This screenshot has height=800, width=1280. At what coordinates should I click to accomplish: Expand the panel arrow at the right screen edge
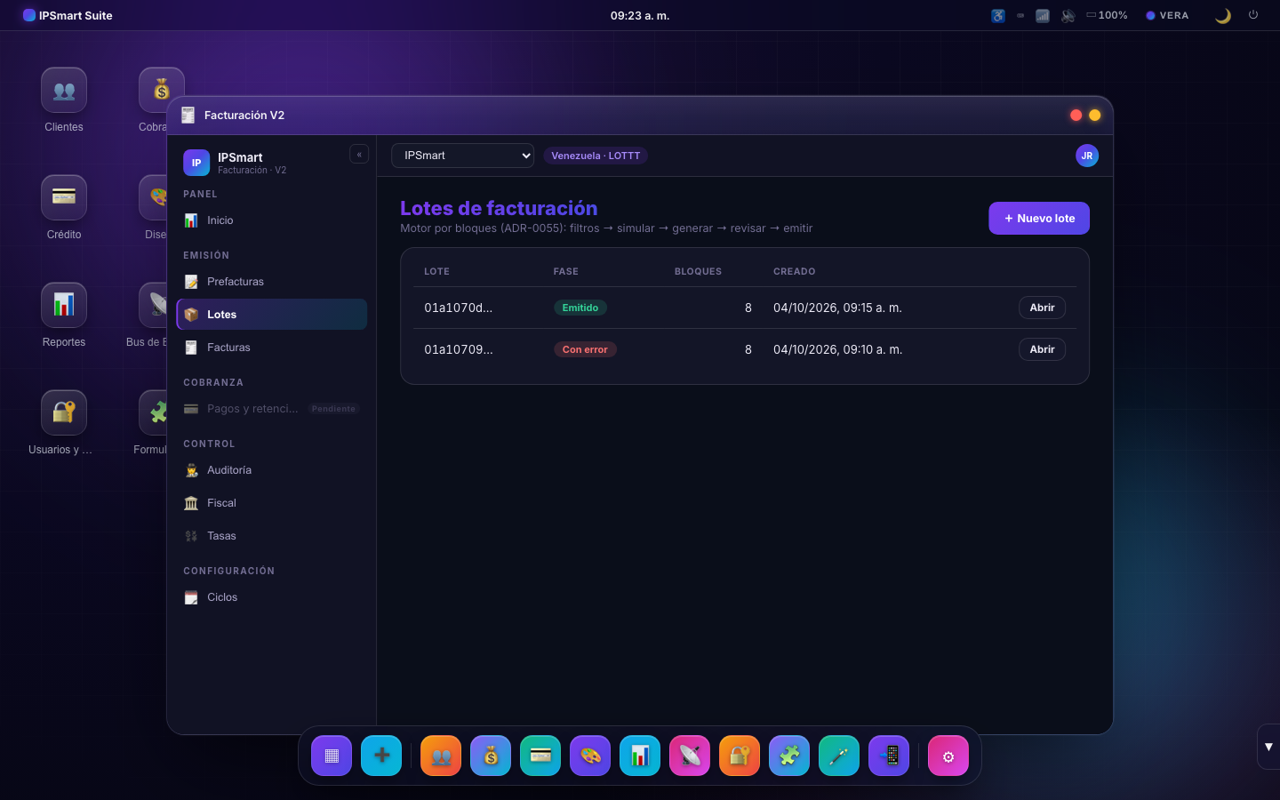(x=1268, y=747)
